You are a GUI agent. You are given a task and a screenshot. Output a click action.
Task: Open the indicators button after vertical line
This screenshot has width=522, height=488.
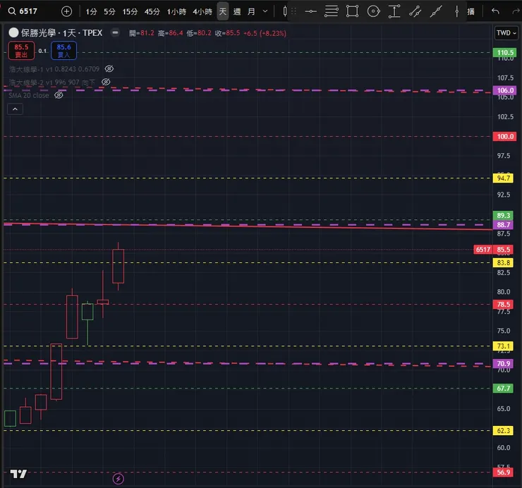click(471, 12)
